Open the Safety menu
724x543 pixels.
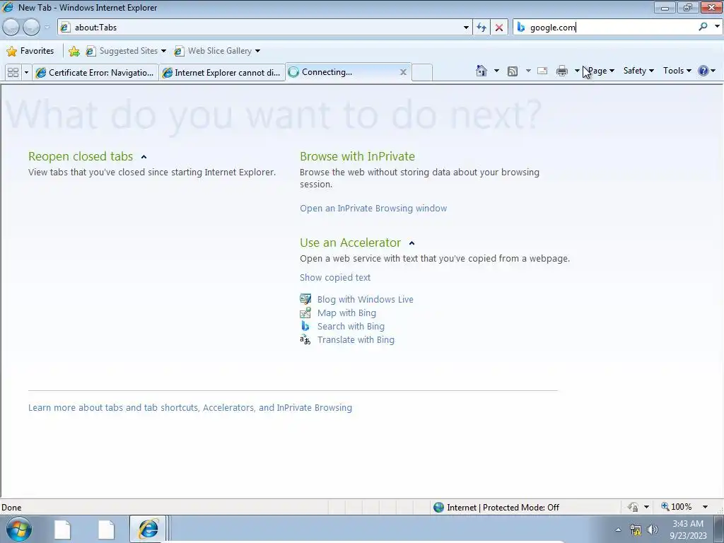click(x=638, y=71)
